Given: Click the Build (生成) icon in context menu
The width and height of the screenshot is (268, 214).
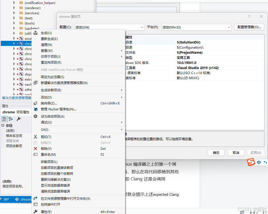Looking at the screenshot, I should click(x=35, y=33).
